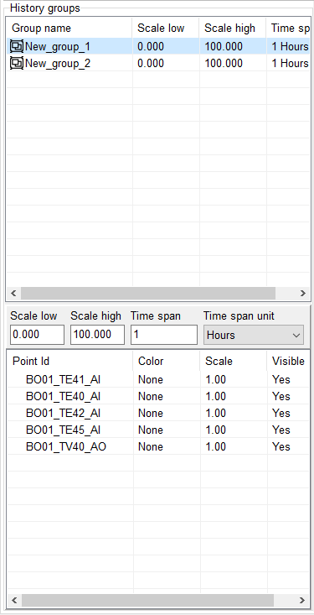The image size is (314, 615).
Task: Click Scale high 100.000 of New_group_1
Action: coord(224,47)
